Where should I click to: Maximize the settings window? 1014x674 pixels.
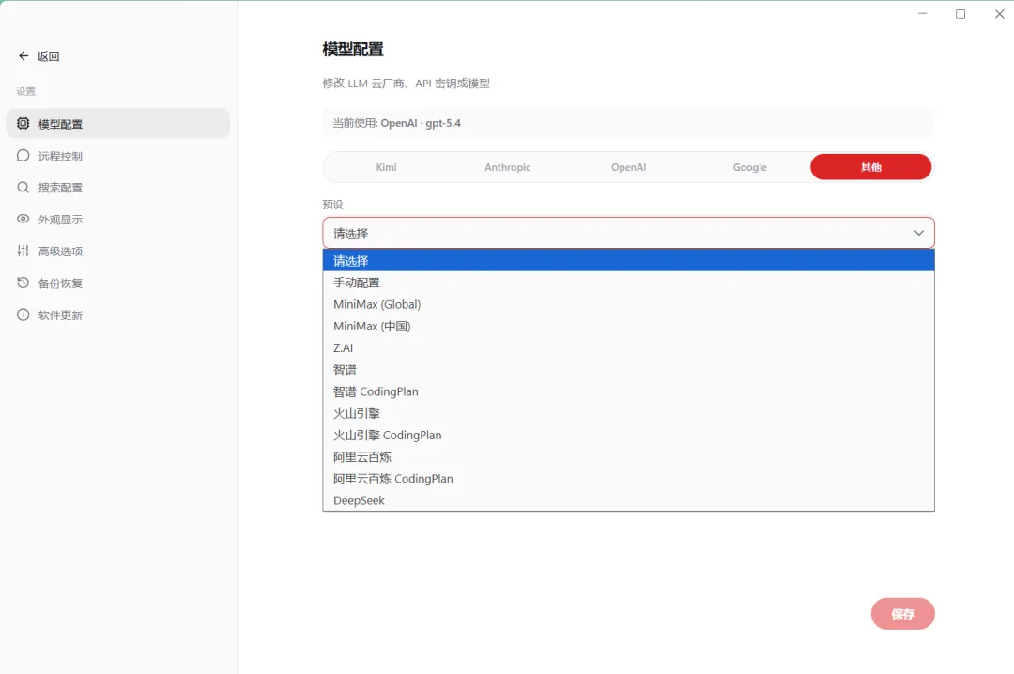960,13
